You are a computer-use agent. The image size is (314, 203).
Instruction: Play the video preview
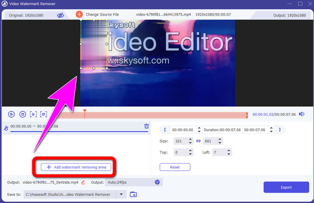click(11, 114)
